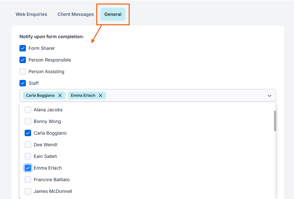The height and width of the screenshot is (199, 294).
Task: Select Bonny Wong from the list
Action: 28,121
